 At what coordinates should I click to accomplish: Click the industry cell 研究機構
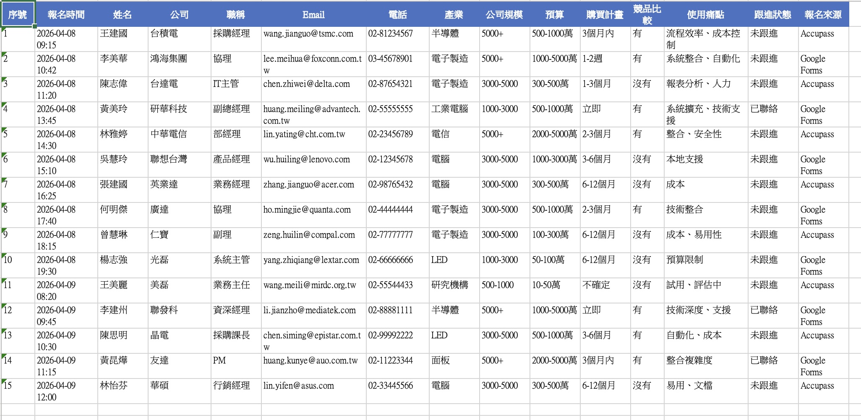coord(454,291)
